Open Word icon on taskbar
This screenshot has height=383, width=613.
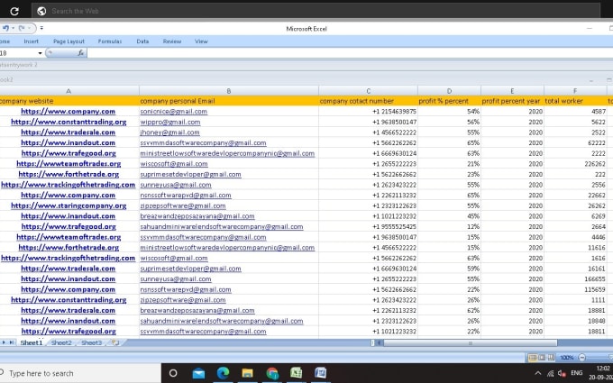point(320,373)
